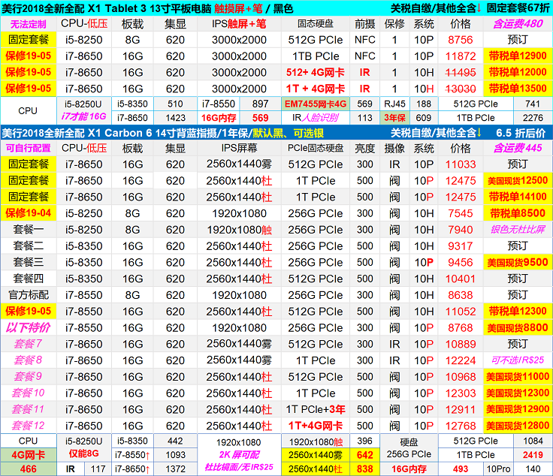The width and height of the screenshot is (553, 476).
Task: Click the '套餐9' row label
Action: pos(29,377)
